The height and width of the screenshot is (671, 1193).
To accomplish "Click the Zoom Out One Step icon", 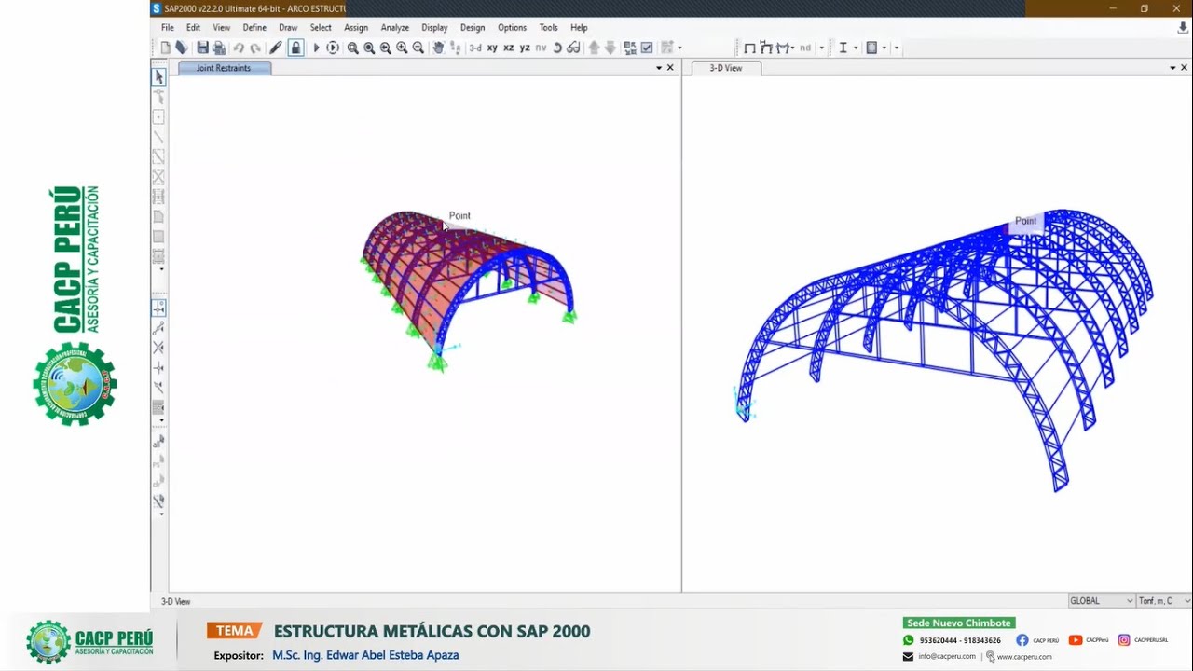I will click(418, 48).
